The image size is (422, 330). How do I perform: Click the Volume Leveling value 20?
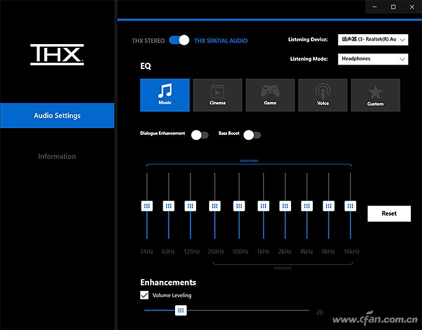pyautogui.click(x=320, y=313)
